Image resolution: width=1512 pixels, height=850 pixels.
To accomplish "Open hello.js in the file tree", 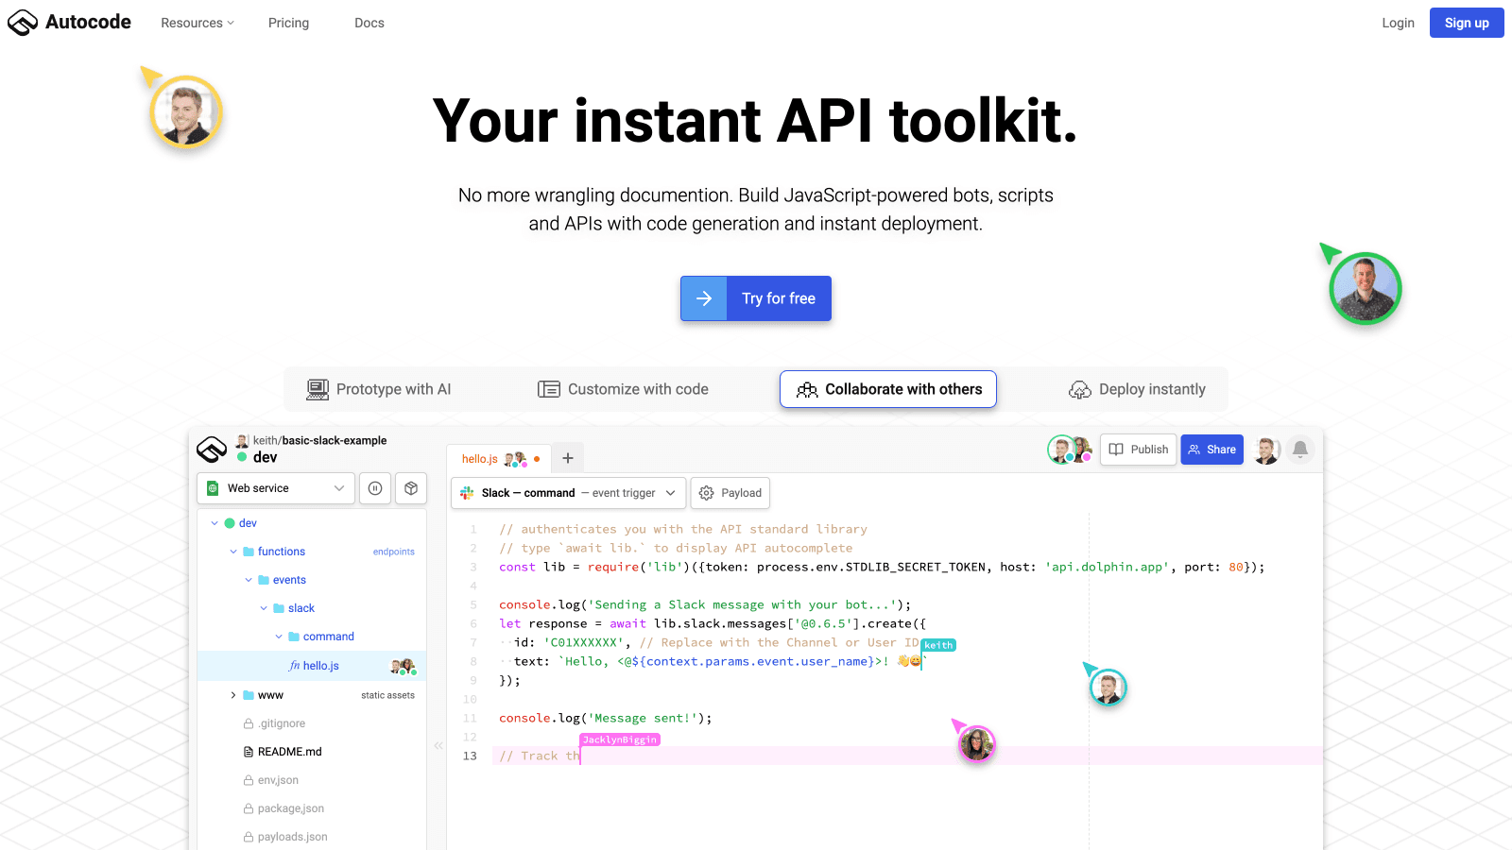I will (312, 666).
